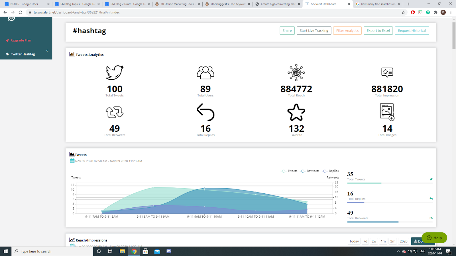
Task: Click the 16 Total Replies progress bar
Action: coord(390,203)
